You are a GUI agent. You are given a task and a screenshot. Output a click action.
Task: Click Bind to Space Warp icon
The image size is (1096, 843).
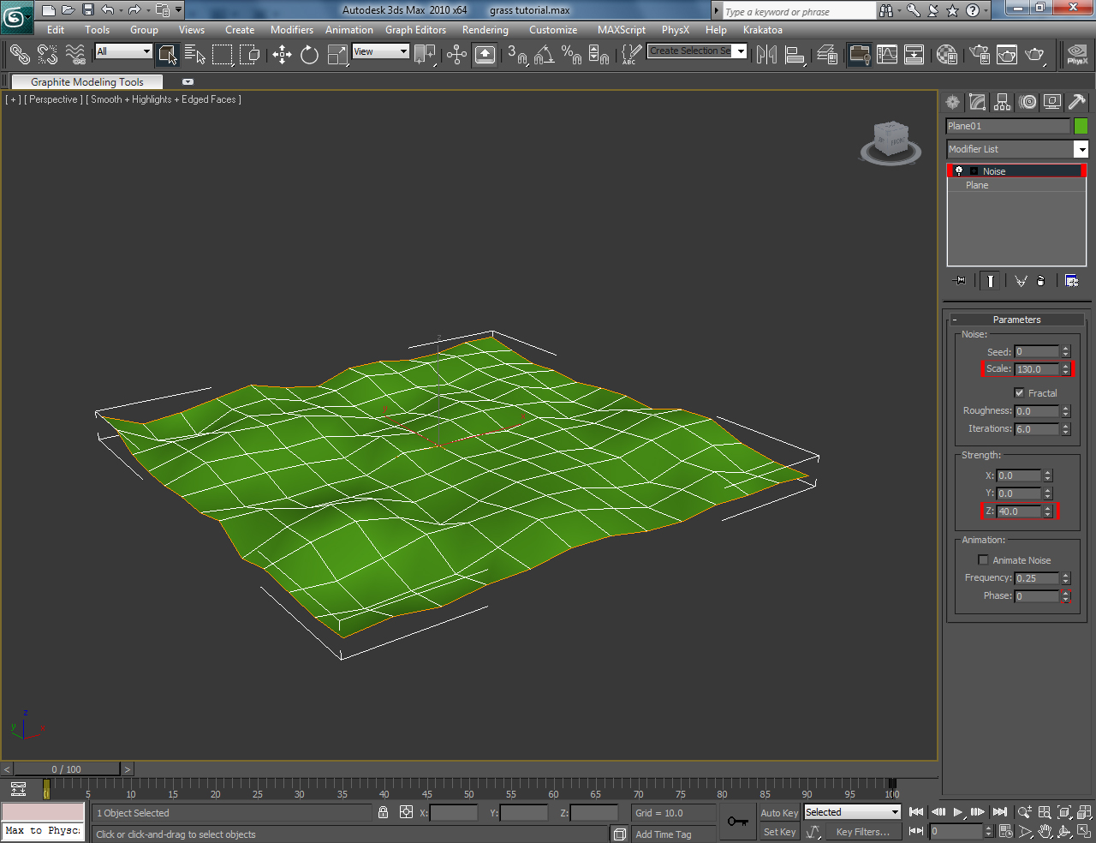(75, 54)
